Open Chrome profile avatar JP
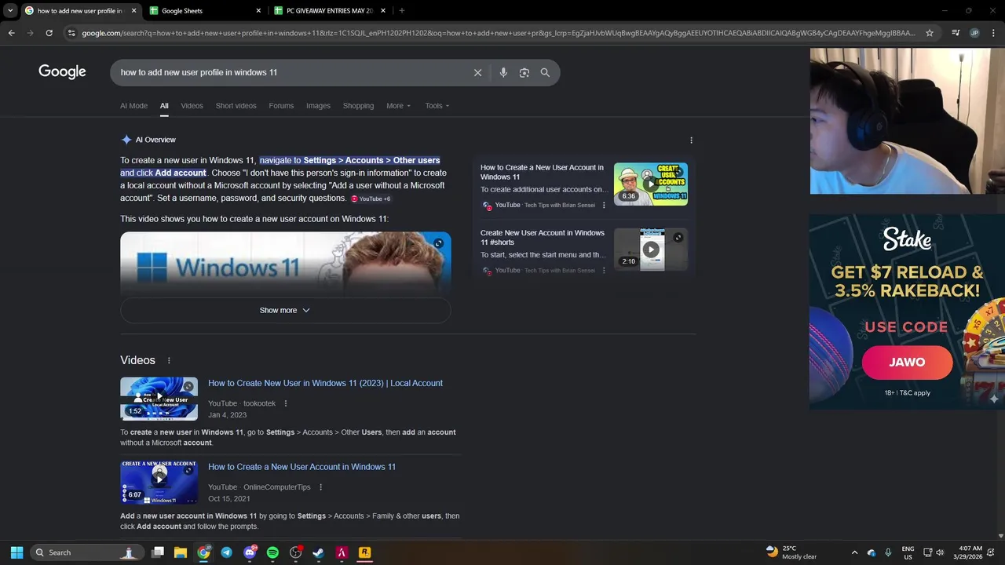Screen dimensions: 1005x565 click(974, 33)
